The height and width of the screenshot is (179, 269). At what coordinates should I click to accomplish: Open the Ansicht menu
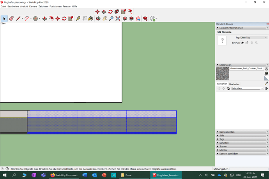click(24, 6)
